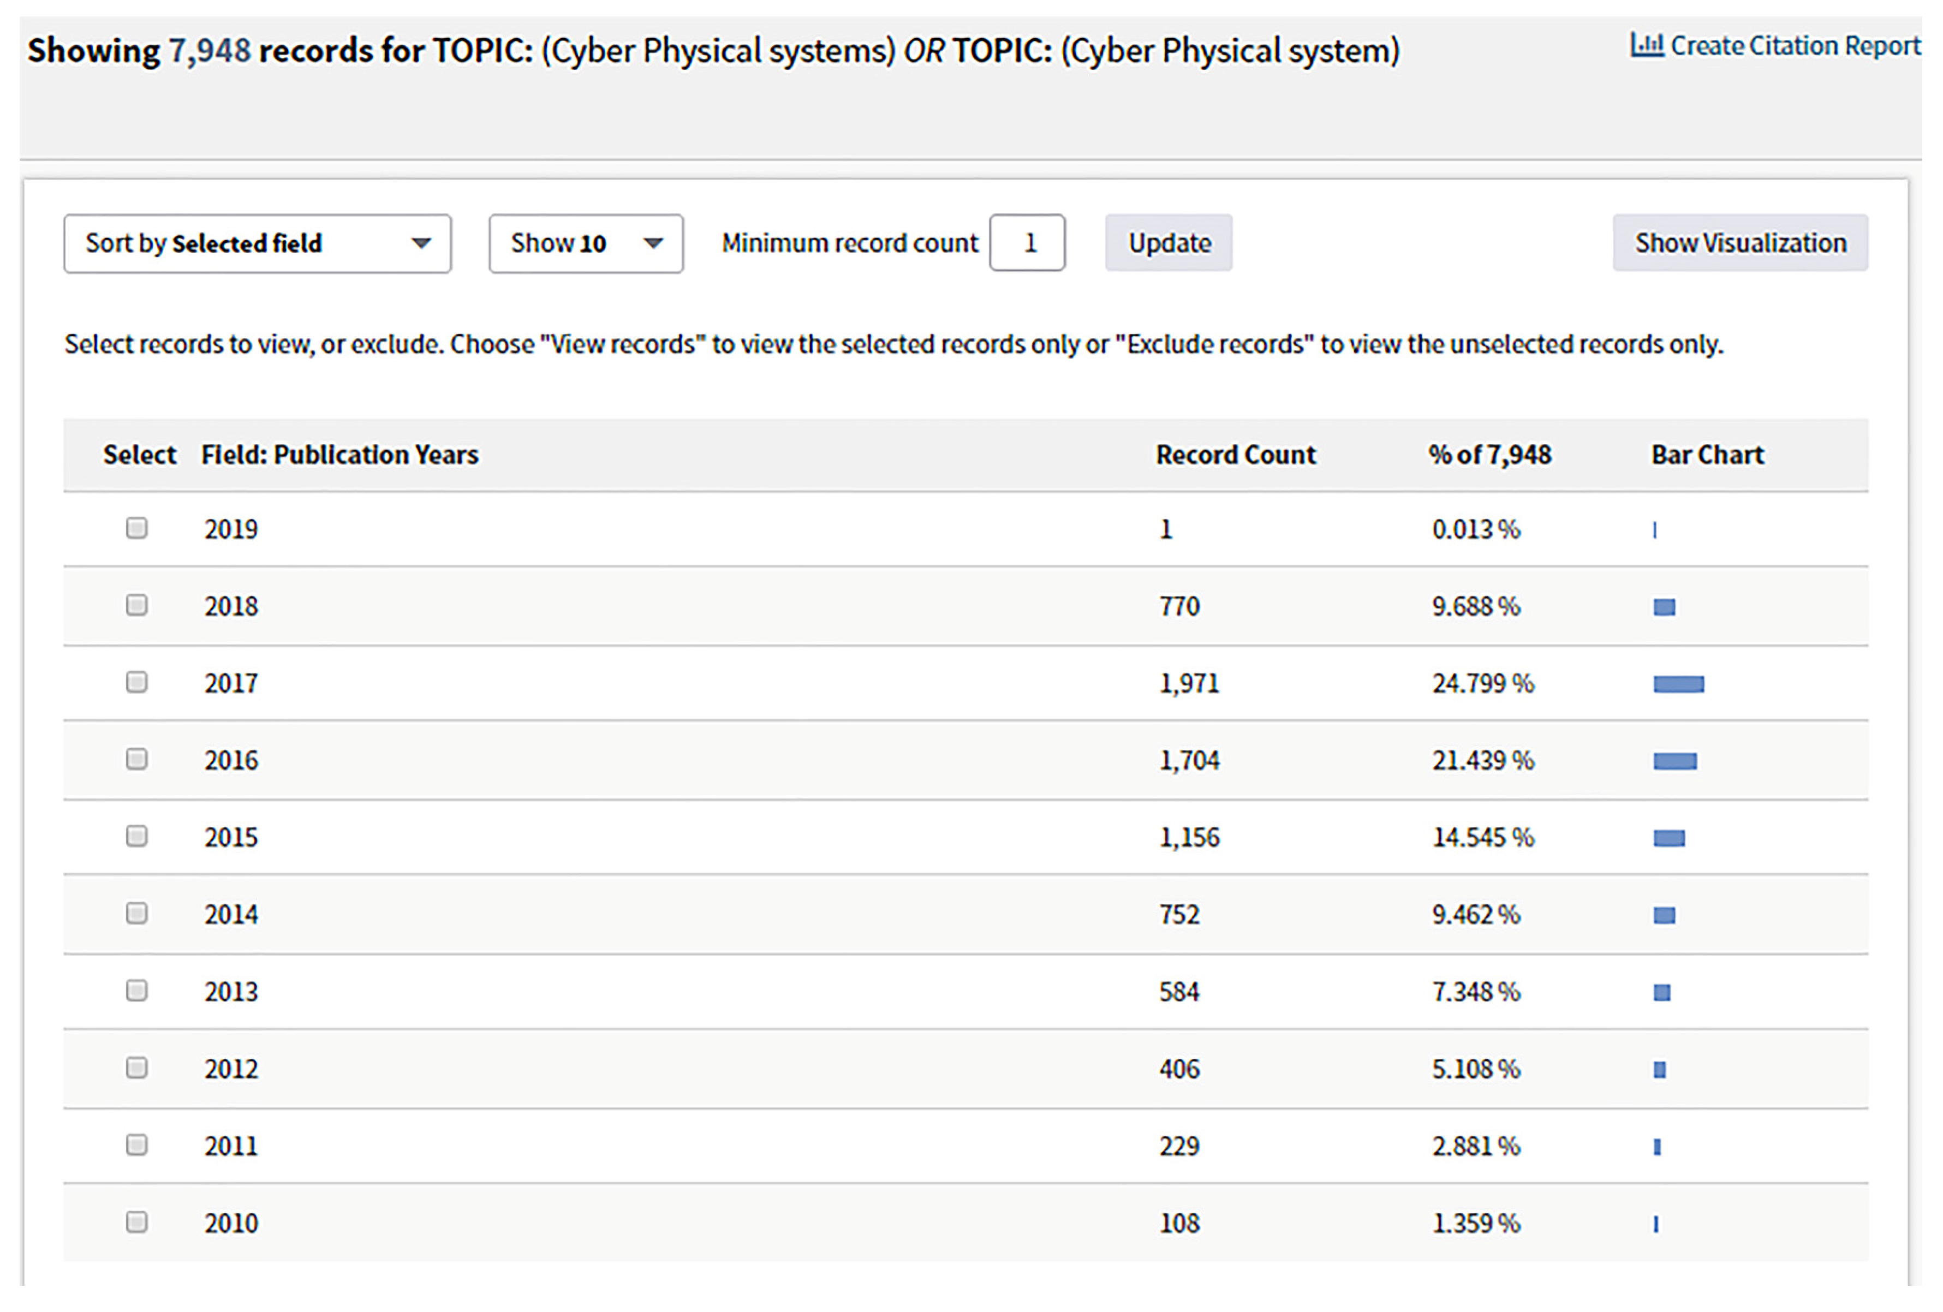Click the citation report bar chart icon
1943x1312 pixels.
tap(1646, 45)
